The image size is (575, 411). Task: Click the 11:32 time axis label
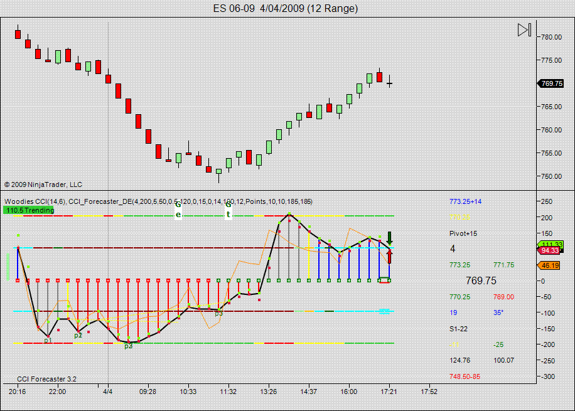228,392
